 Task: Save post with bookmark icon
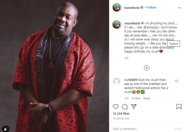click(179, 107)
